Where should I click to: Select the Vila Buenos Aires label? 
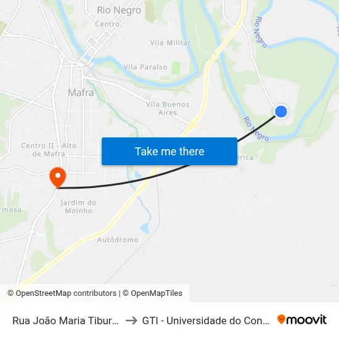point(168,108)
